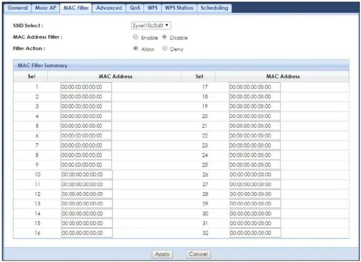Focus MAC address field for set 9

(x=86, y=165)
